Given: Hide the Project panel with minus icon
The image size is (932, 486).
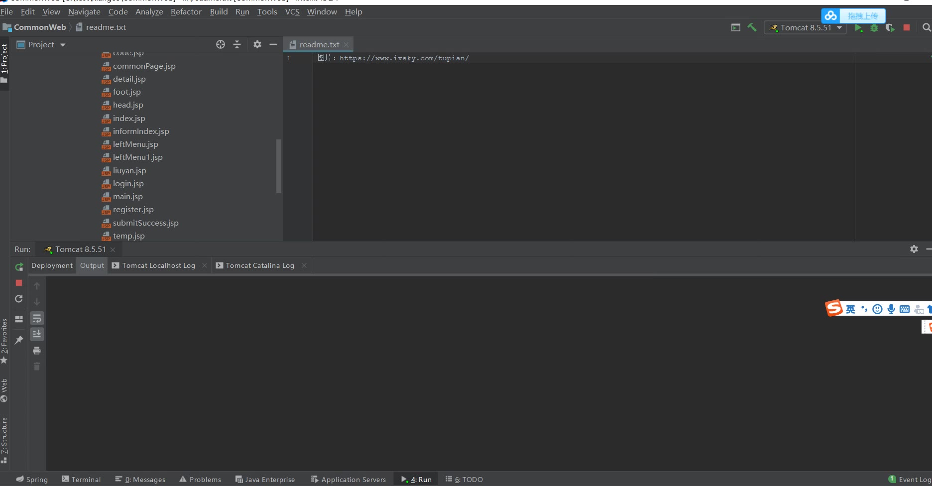Looking at the screenshot, I should pyautogui.click(x=273, y=44).
